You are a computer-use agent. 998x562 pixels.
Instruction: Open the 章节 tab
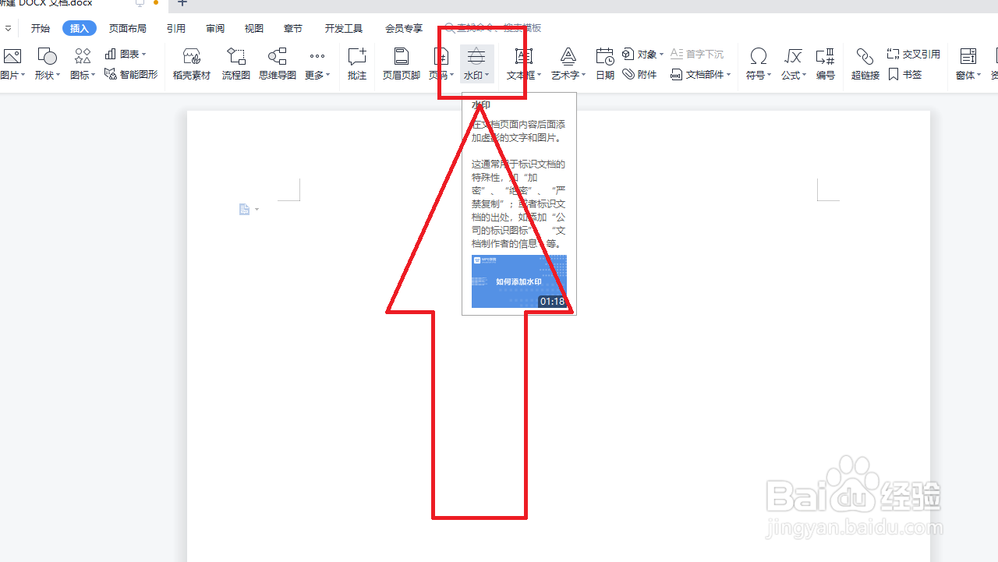pyautogui.click(x=293, y=28)
